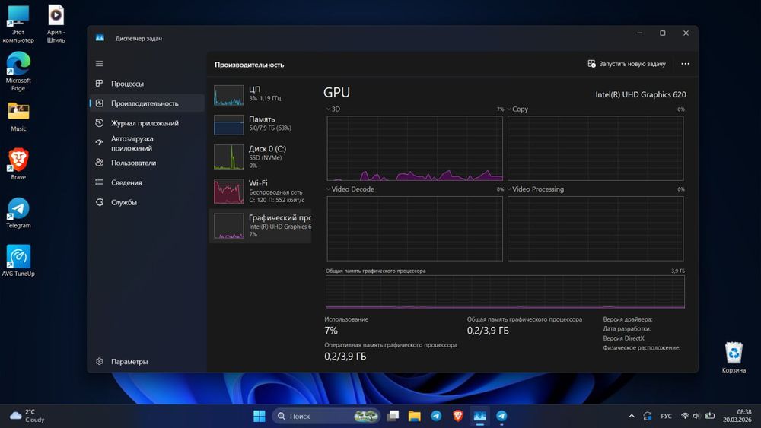Screen dimensions: 761x428
Task: Click the Службы puzzle icon
Action: click(100, 202)
